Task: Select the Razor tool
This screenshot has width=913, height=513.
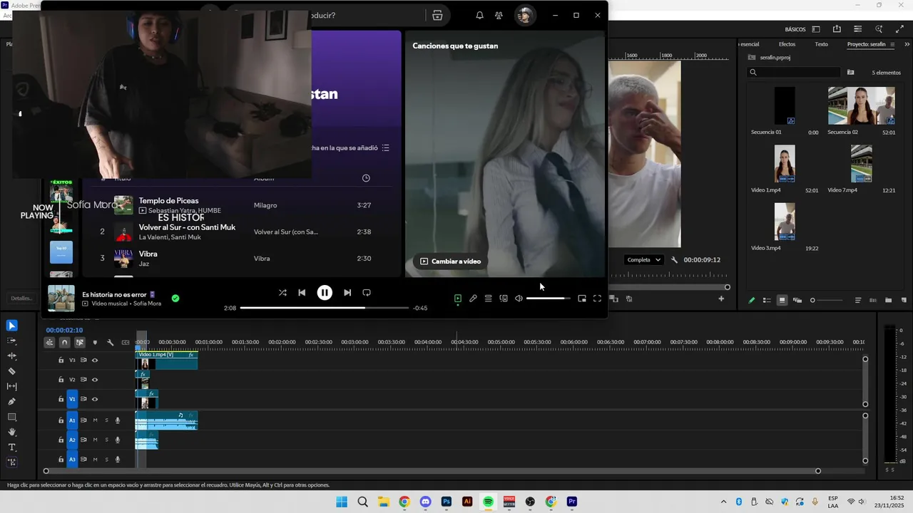Action: coord(12,371)
